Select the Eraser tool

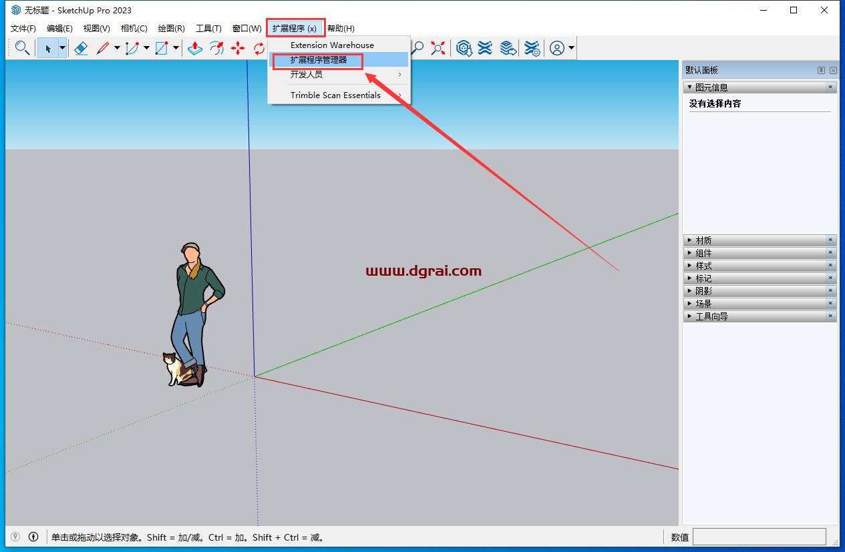tap(81, 48)
